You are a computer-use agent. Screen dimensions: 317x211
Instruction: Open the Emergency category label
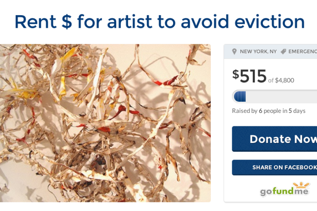pos(303,52)
